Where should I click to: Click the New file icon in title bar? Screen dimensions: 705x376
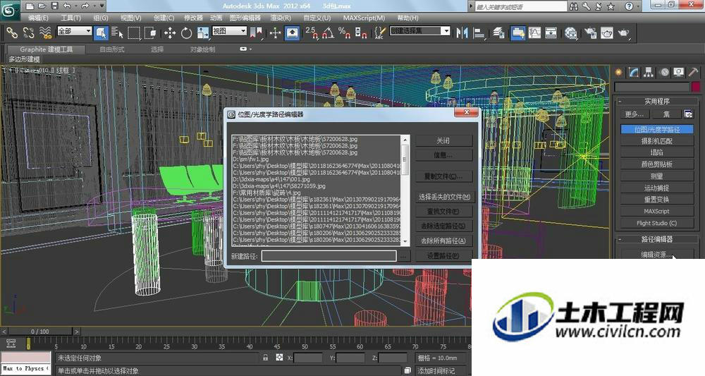[30, 6]
